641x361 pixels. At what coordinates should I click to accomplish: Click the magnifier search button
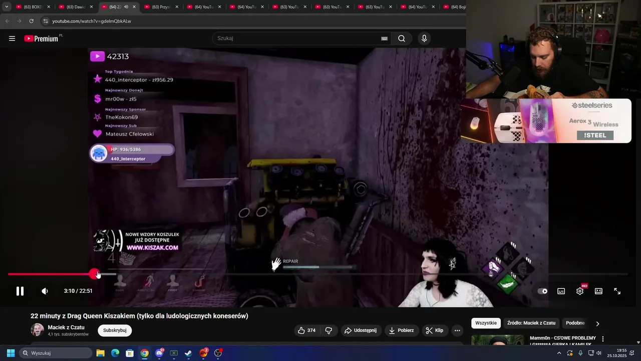tap(402, 39)
